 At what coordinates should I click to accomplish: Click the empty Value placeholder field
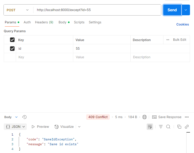point(102,57)
